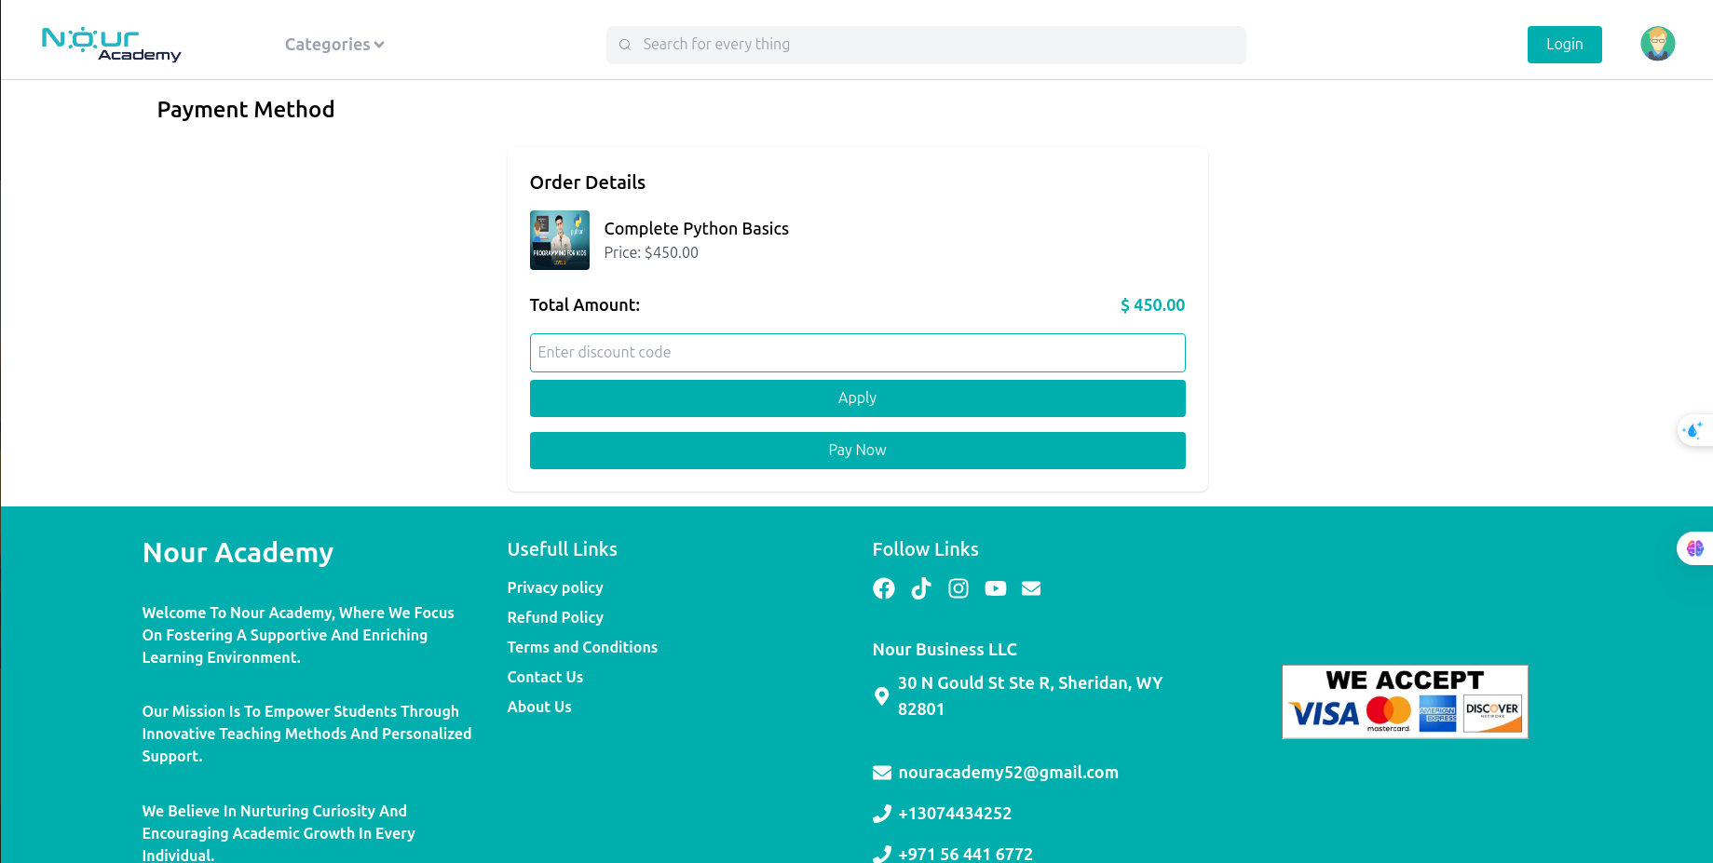Click the water drop floating widget icon
This screenshot has width=1713, height=863.
pyautogui.click(x=1693, y=430)
